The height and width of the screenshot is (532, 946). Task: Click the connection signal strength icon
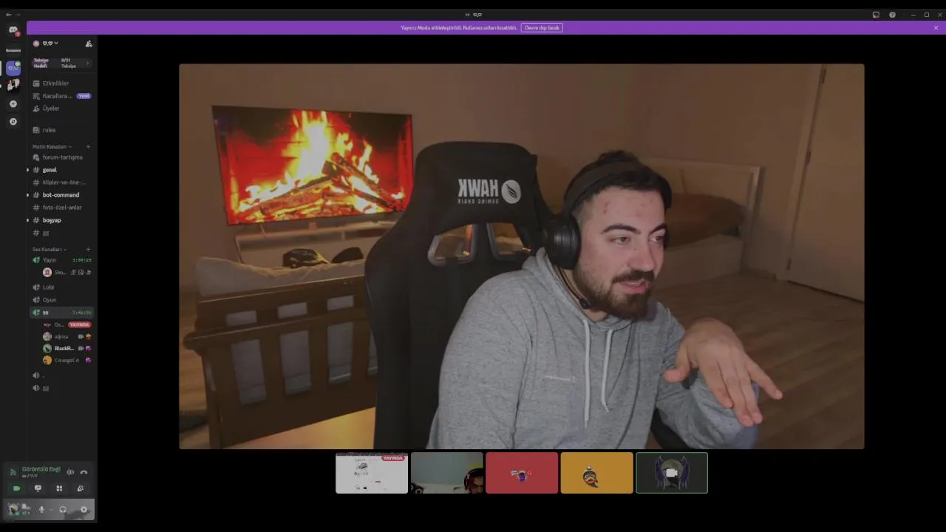pos(13,472)
